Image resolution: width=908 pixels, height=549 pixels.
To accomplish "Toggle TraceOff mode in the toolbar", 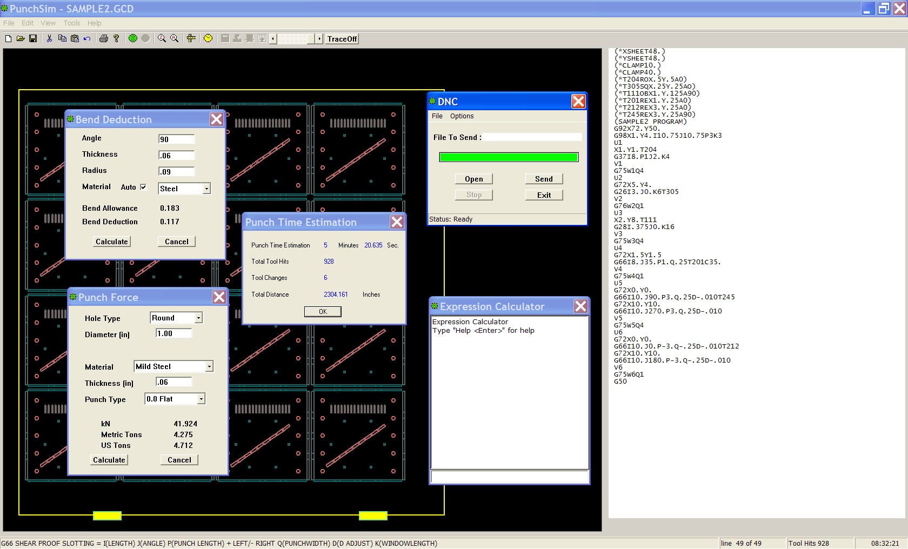I will click(341, 38).
